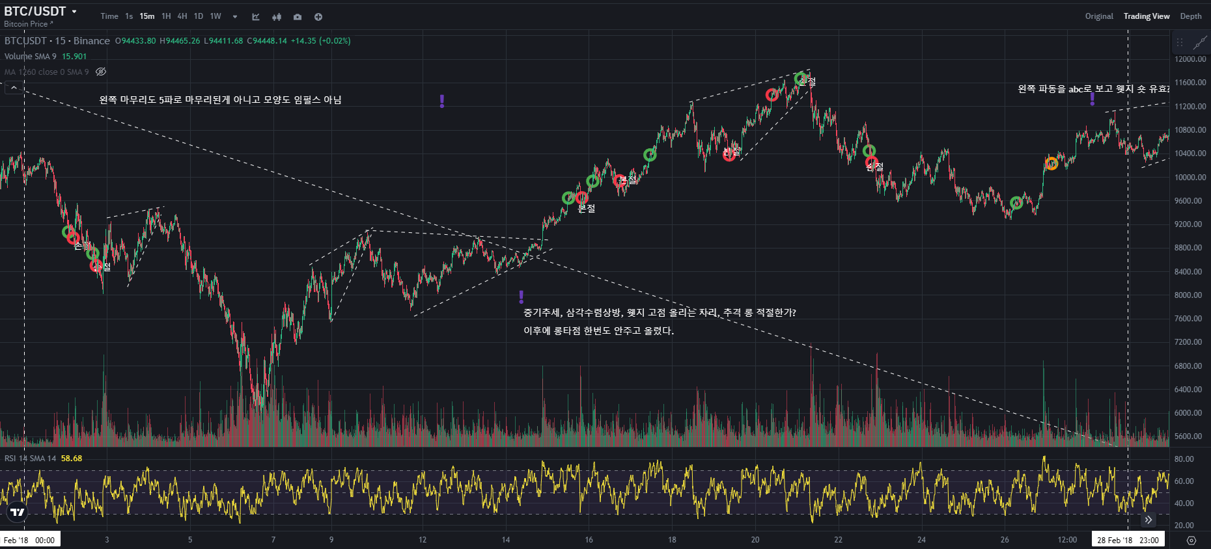Select the 1W time interval

pyautogui.click(x=216, y=16)
